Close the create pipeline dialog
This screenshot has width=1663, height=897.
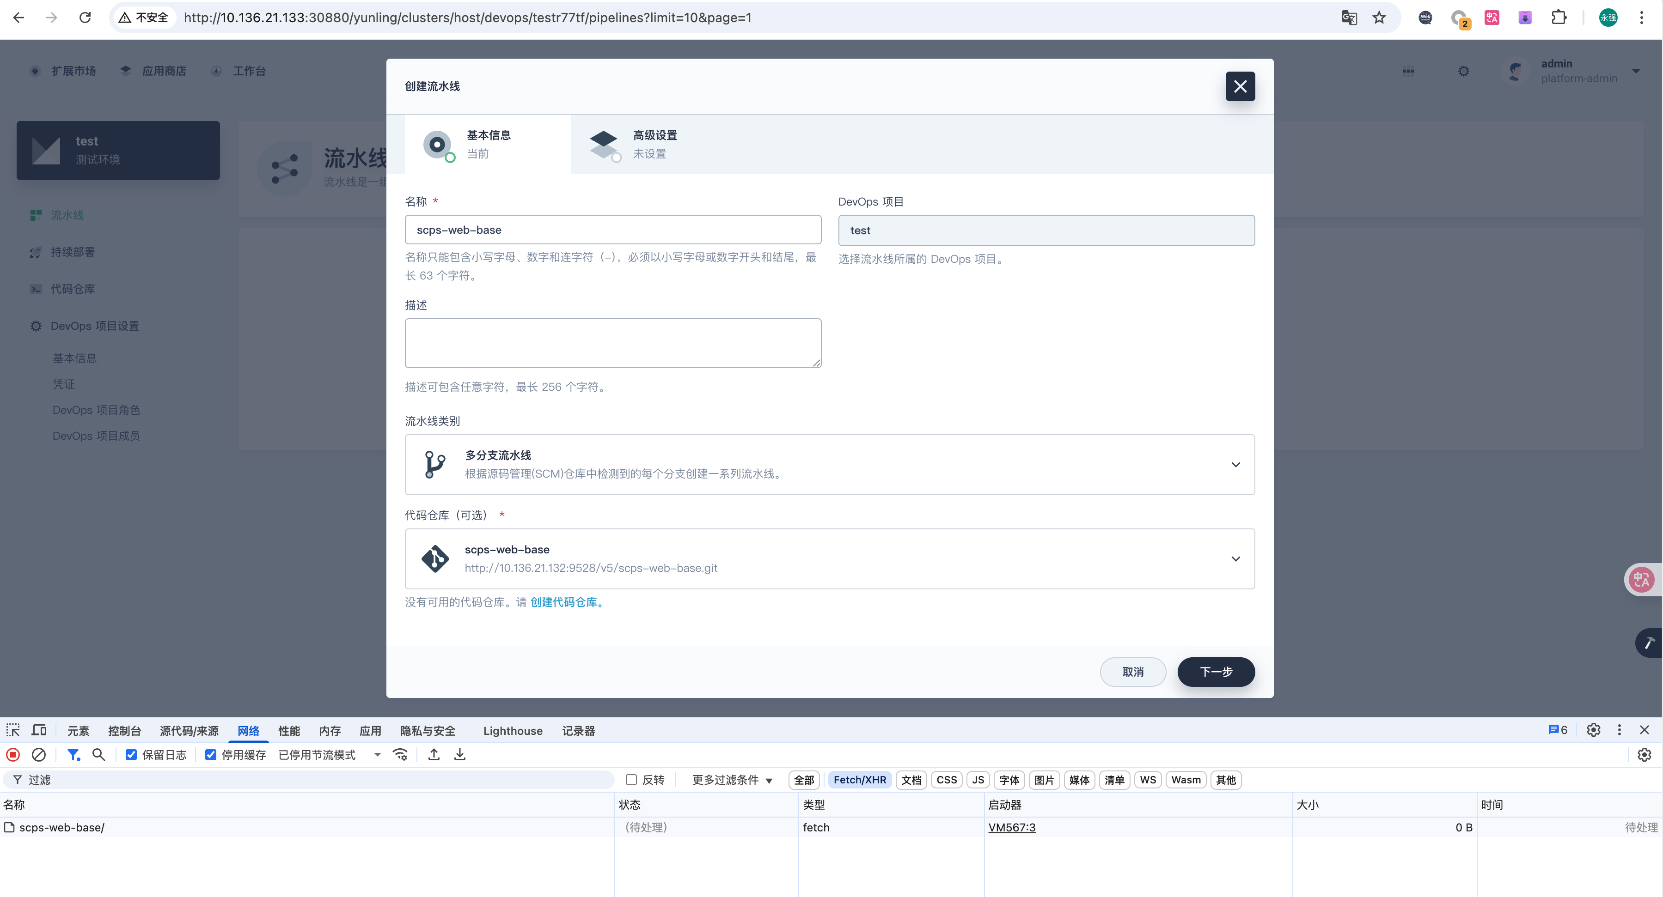1240,86
